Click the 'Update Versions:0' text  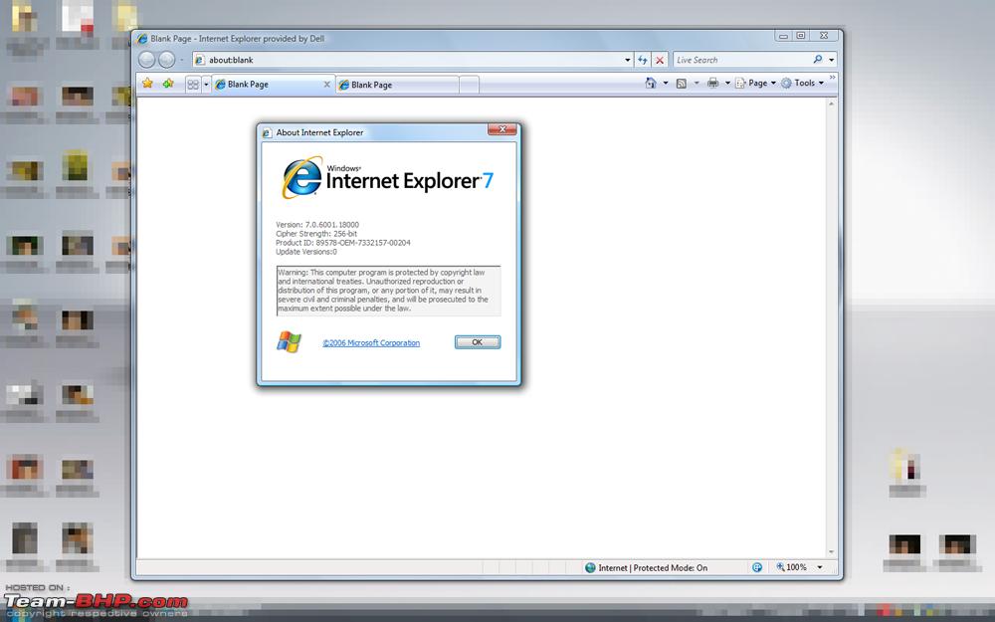tap(305, 252)
